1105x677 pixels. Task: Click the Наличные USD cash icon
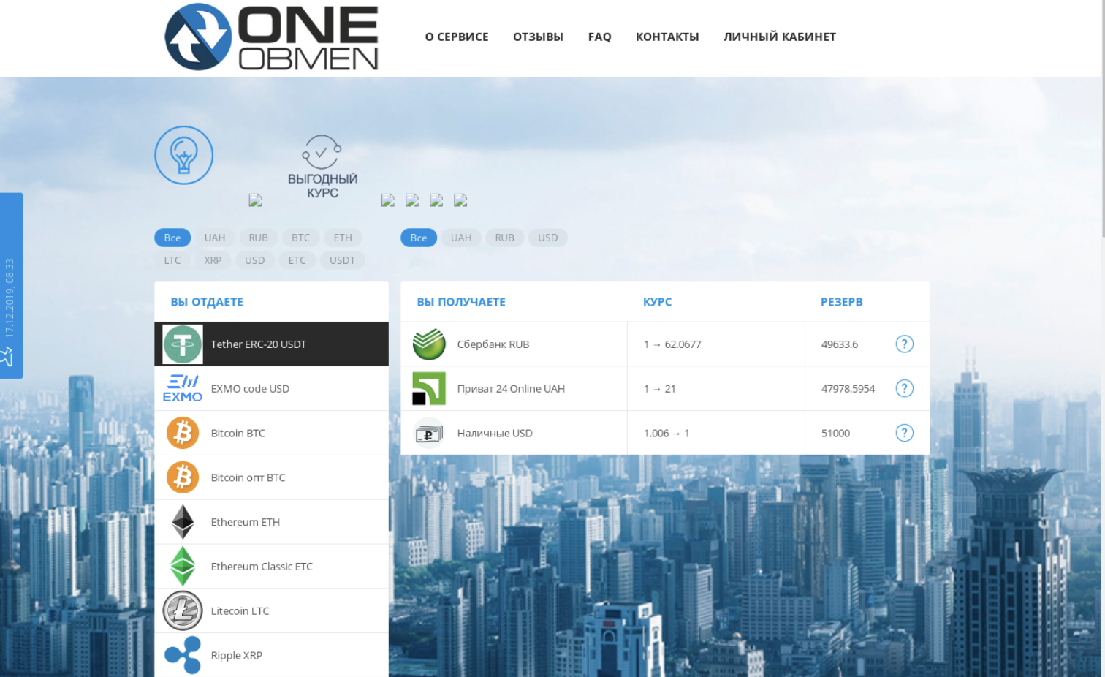pos(429,434)
